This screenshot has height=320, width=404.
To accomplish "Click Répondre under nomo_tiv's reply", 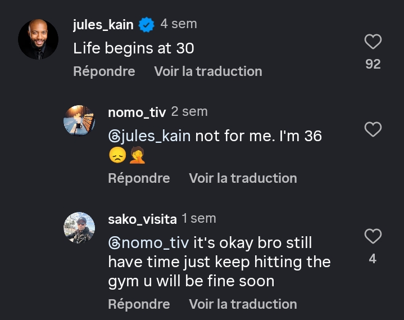I will tap(139, 178).
